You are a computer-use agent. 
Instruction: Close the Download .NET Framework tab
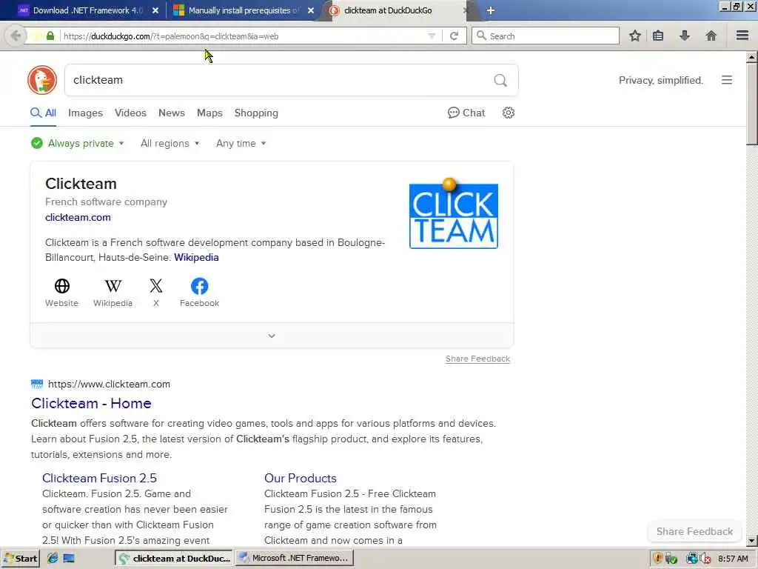click(155, 10)
